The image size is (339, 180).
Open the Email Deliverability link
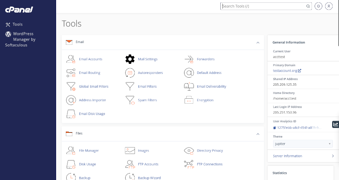tap(211, 87)
